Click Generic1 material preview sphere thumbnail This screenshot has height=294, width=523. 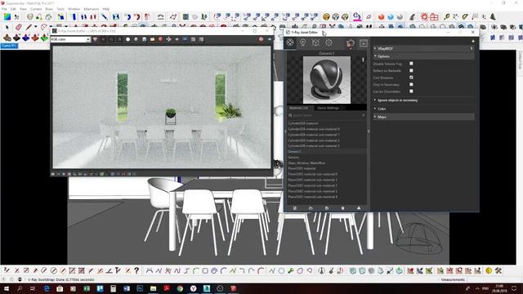(327, 80)
